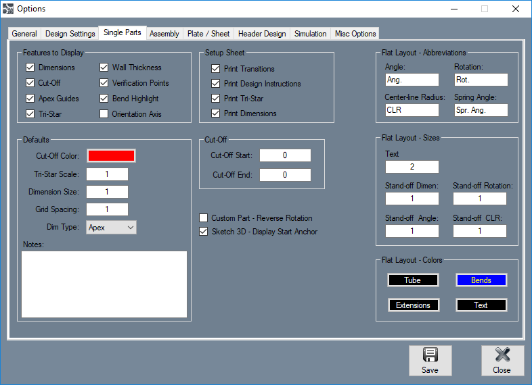Click the Close X icon button

click(x=502, y=356)
